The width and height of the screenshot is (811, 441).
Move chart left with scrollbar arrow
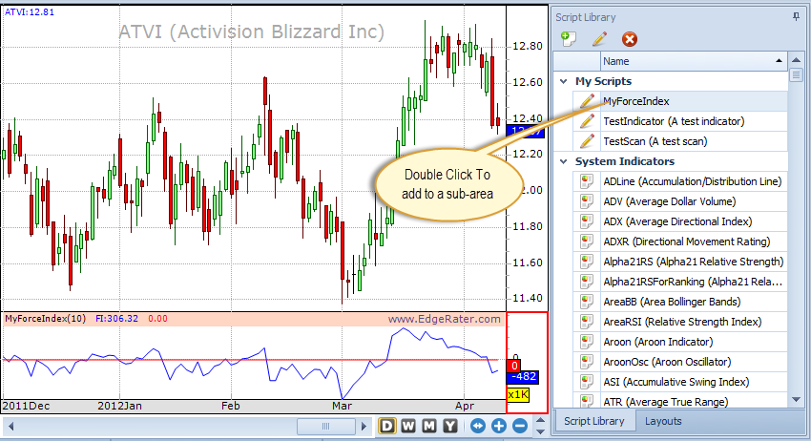(10, 427)
